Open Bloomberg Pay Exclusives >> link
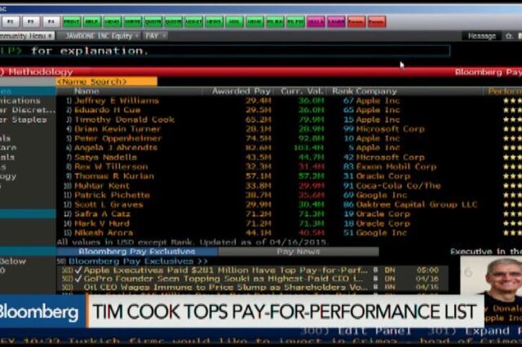 138,261
